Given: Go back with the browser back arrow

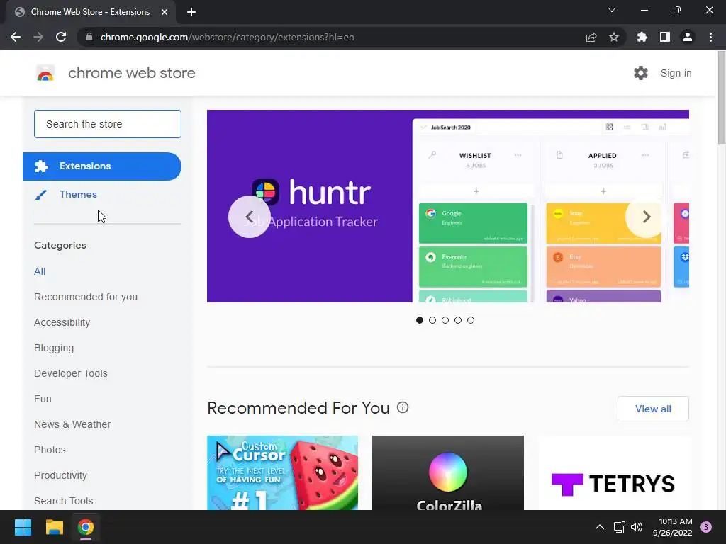Looking at the screenshot, I should coord(16,37).
